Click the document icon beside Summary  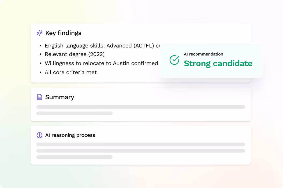pos(39,97)
